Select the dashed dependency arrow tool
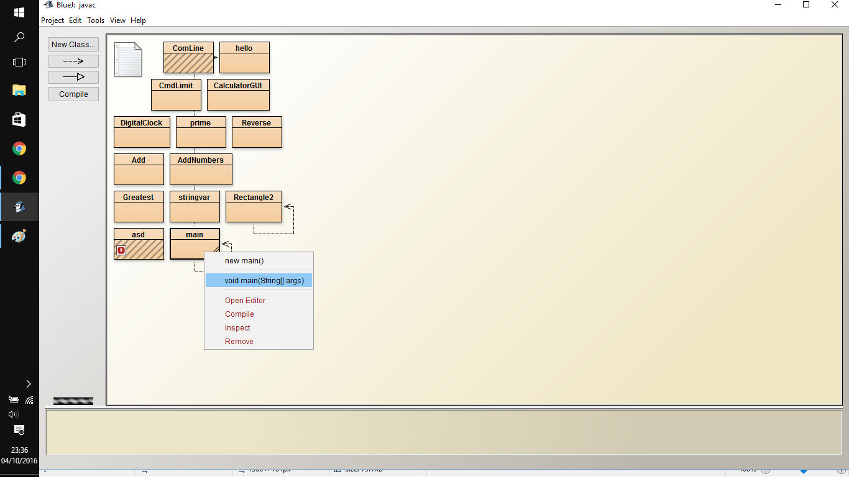 click(x=73, y=61)
